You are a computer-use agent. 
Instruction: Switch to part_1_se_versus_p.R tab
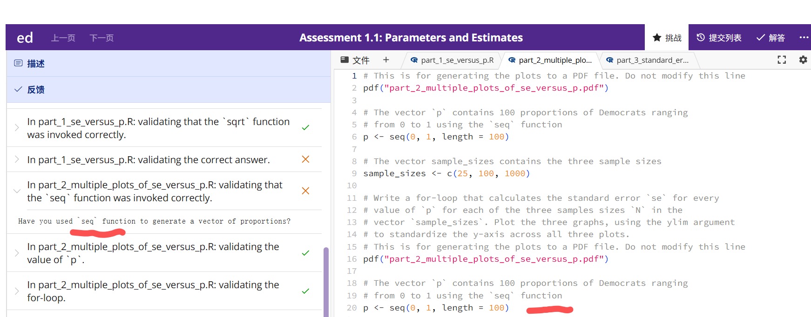click(x=452, y=60)
